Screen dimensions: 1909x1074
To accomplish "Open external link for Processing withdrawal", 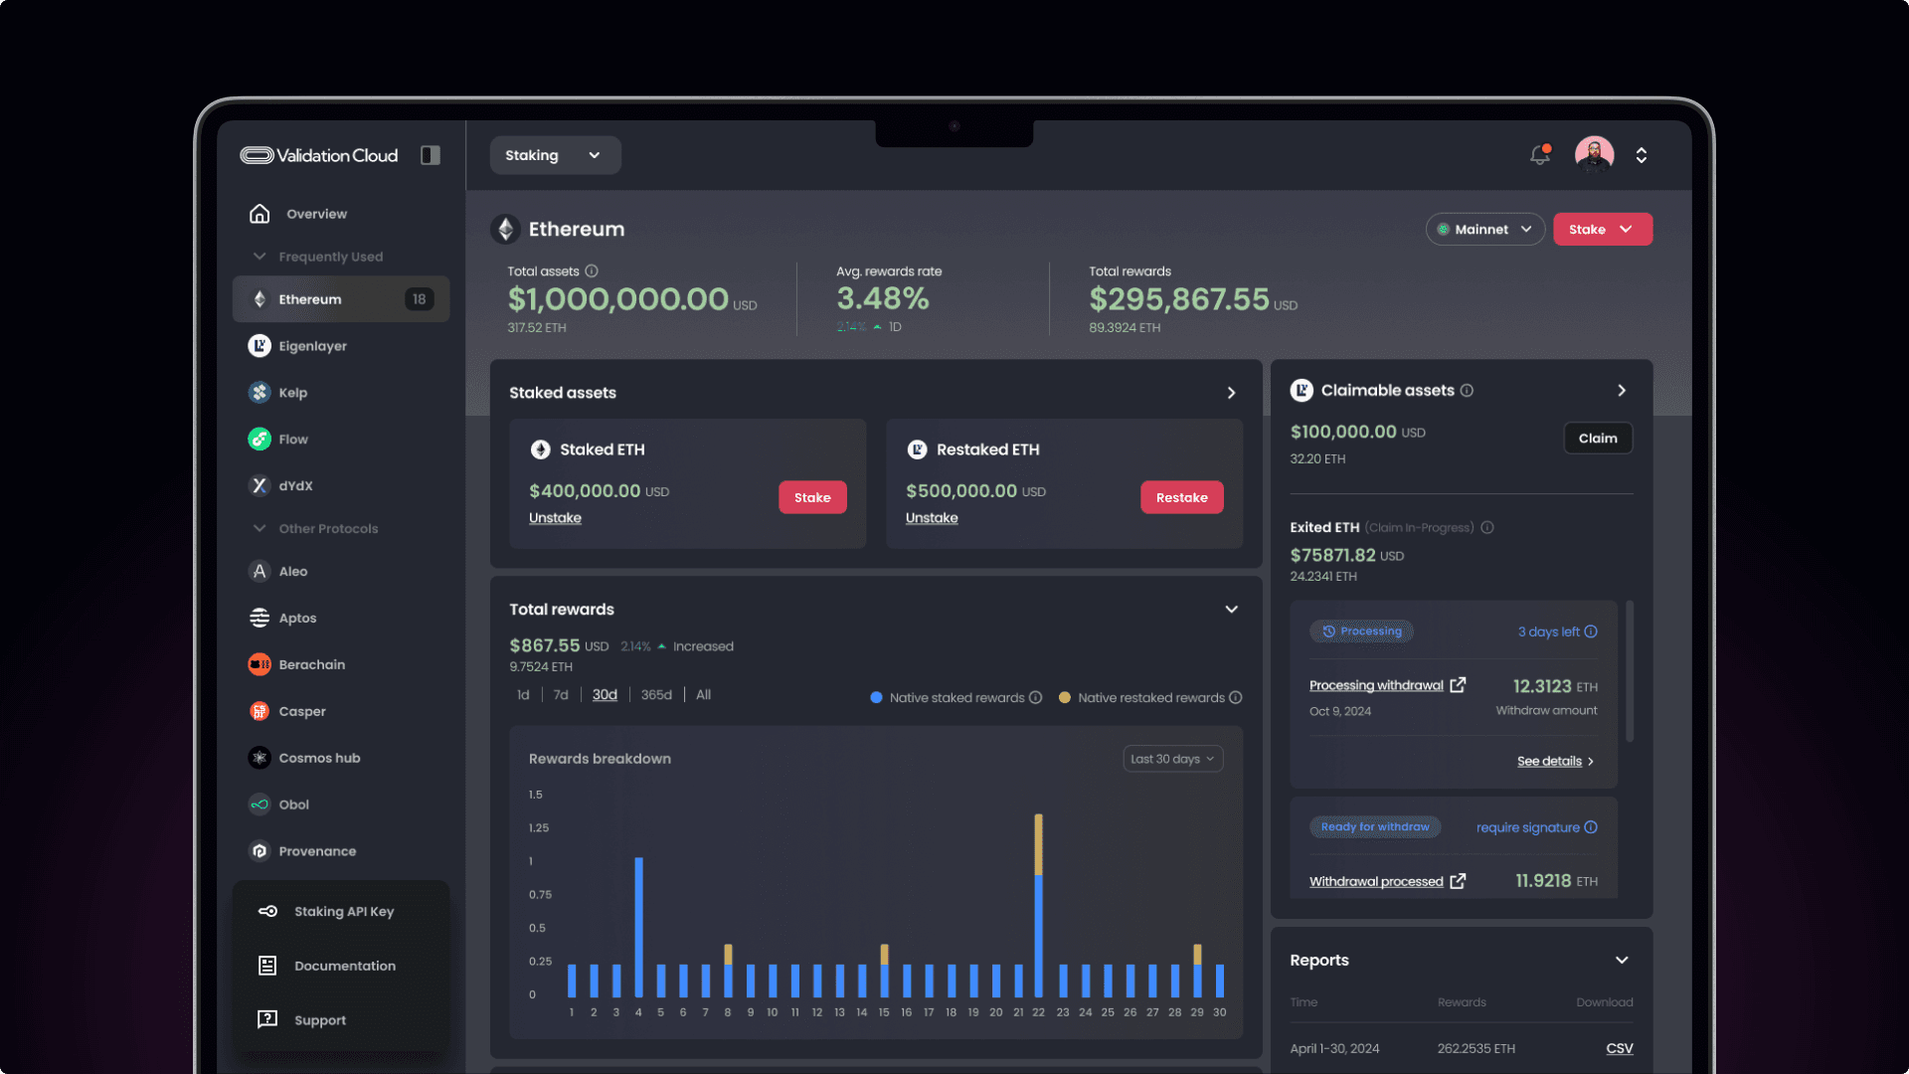I will click(x=1458, y=685).
